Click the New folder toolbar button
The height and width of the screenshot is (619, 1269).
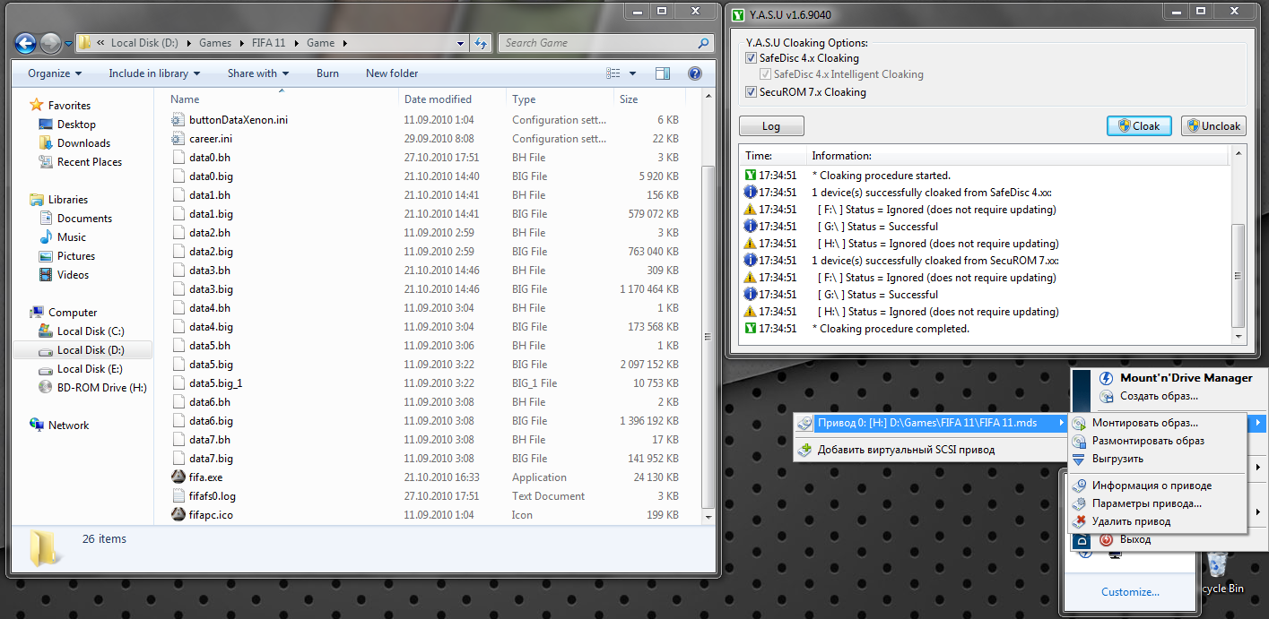[392, 73]
